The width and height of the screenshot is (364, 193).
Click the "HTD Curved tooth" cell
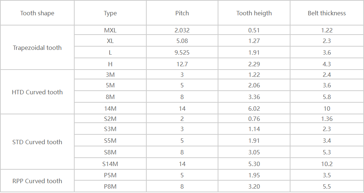click(37, 92)
